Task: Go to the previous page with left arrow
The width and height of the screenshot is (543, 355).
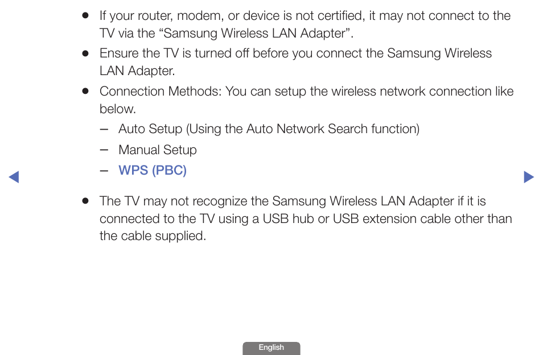Action: coord(14,177)
